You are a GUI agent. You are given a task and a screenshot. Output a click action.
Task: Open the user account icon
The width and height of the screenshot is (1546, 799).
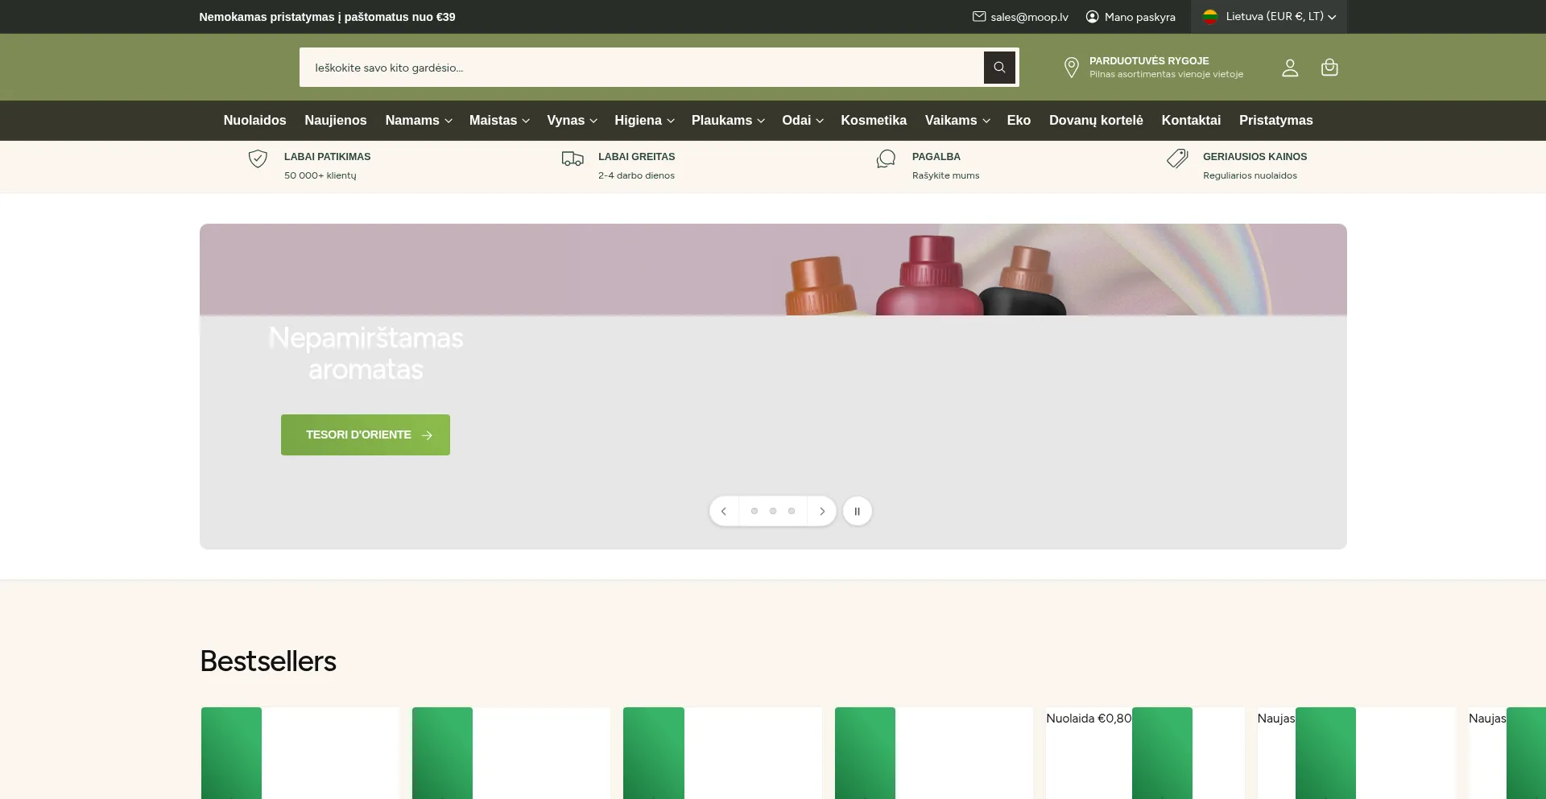[1290, 68]
